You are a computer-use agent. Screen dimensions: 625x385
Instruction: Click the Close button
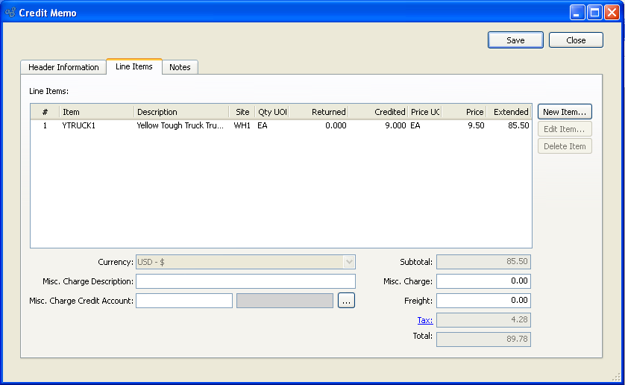[576, 40]
